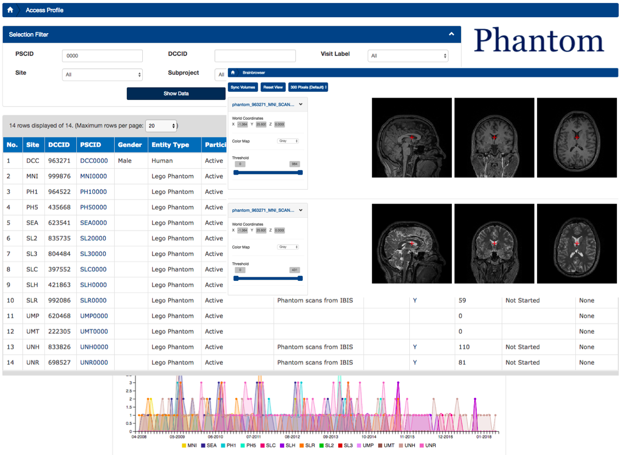Sort table by the PSCID column header
The image size is (619, 455).
(91, 145)
